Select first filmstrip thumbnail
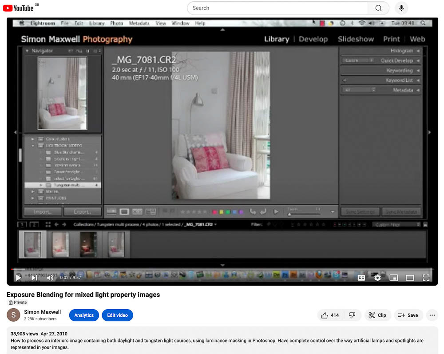The width and height of the screenshot is (444, 354). point(32,244)
